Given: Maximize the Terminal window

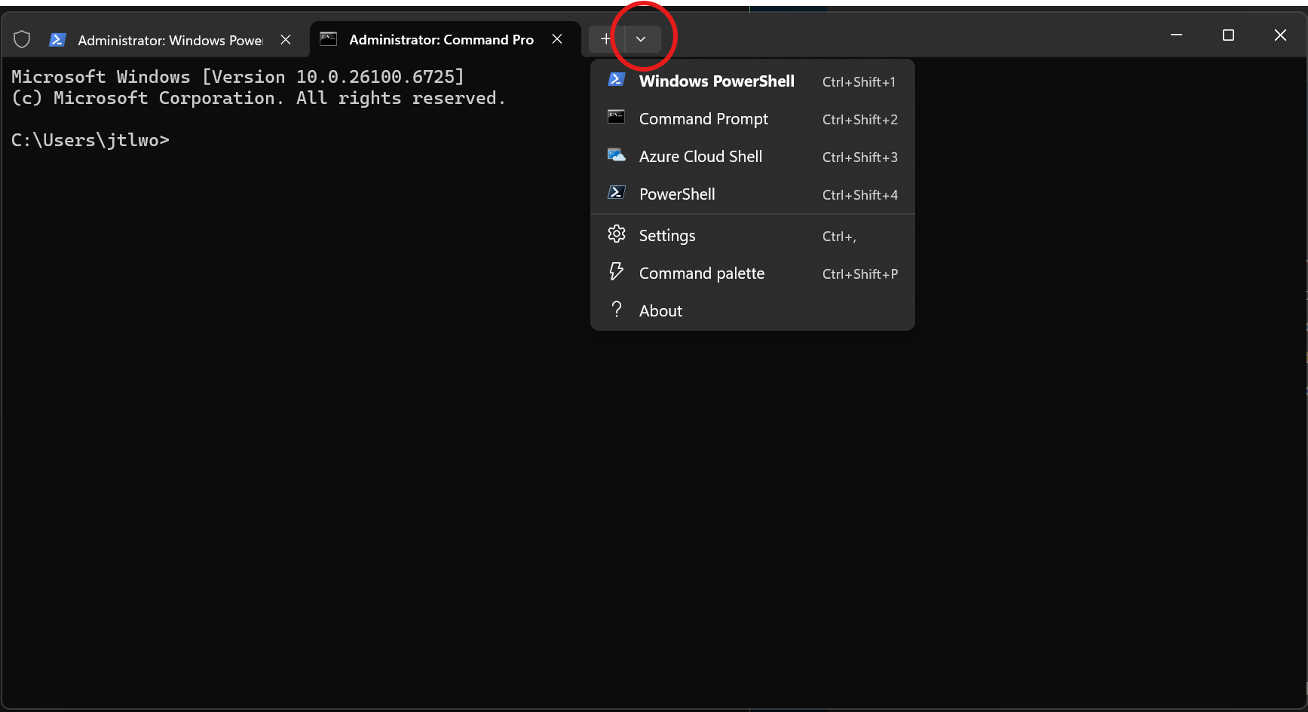Looking at the screenshot, I should pyautogui.click(x=1228, y=35).
